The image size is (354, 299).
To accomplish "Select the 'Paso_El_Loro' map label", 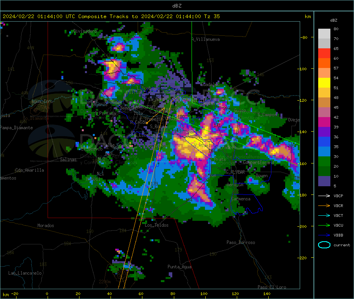I will pos(272,287).
